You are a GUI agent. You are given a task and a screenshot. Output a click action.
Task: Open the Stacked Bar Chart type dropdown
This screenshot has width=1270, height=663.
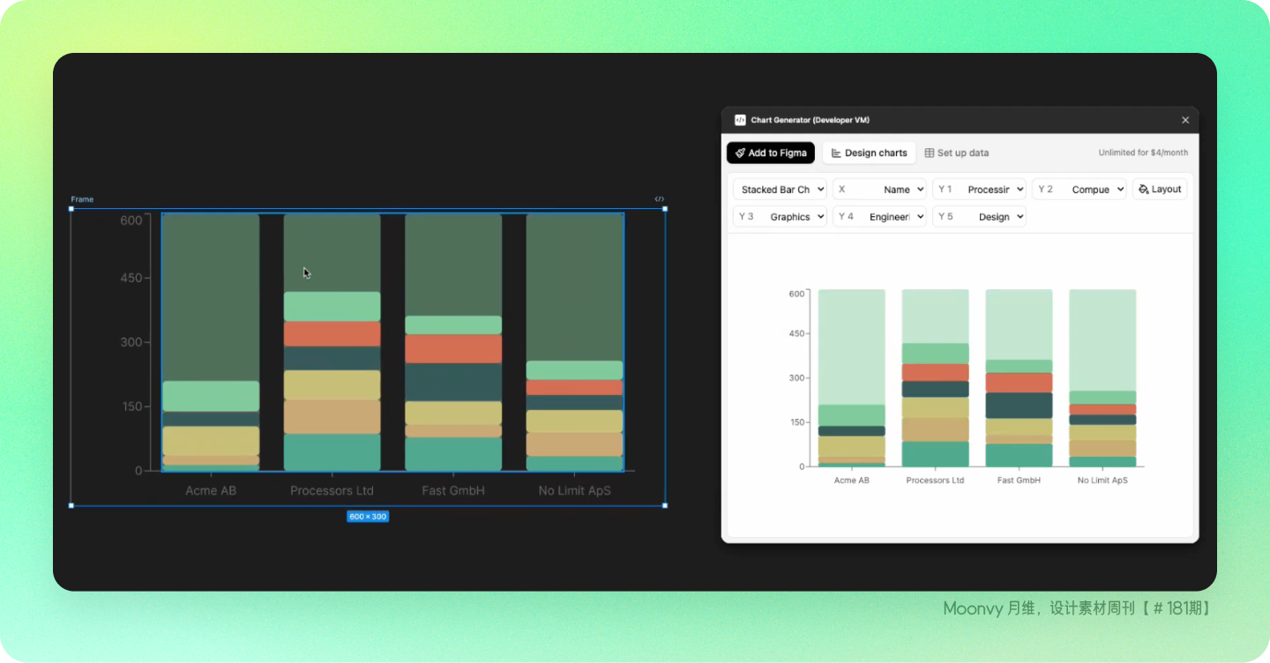point(780,190)
